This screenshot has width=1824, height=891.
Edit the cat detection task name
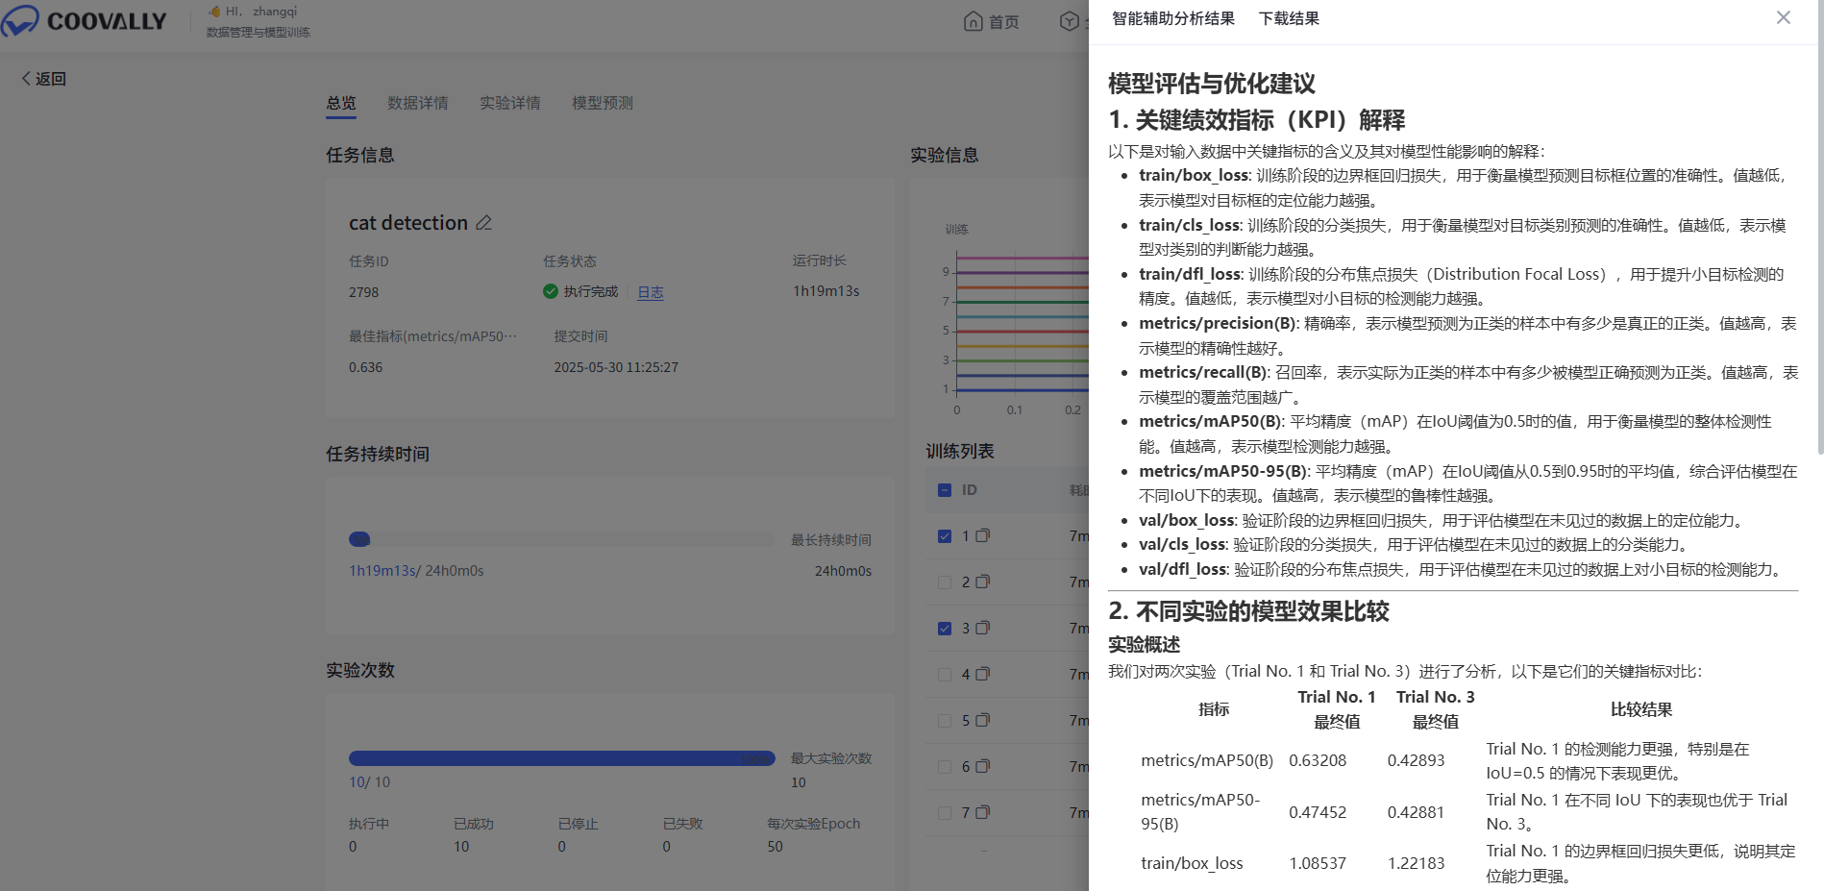pyautogui.click(x=483, y=223)
